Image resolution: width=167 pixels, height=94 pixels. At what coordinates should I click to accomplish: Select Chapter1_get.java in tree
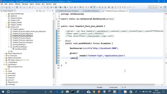[x=19, y=29]
